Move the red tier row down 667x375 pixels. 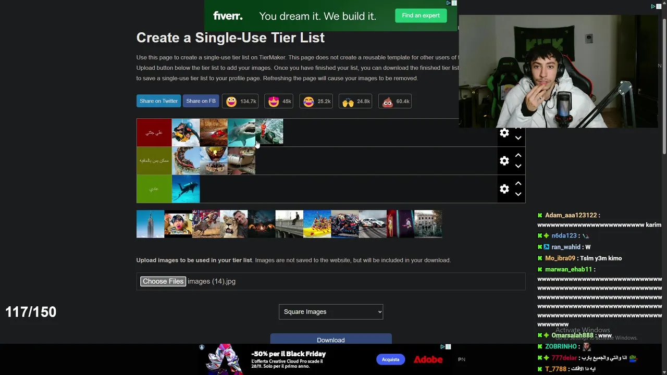coord(518,138)
